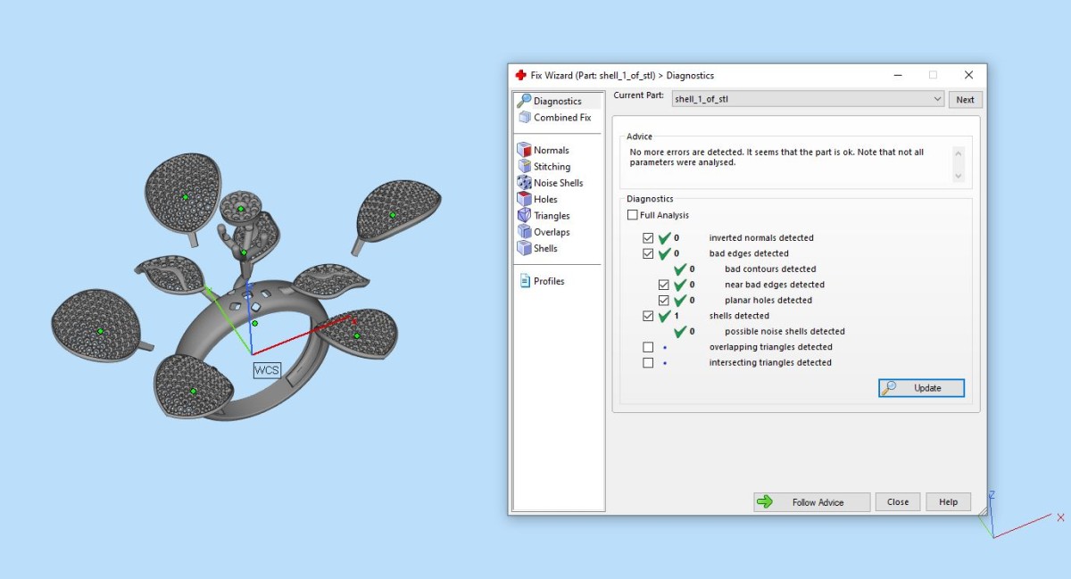Click the WCS label in viewport
The height and width of the screenshot is (579, 1071).
267,370
